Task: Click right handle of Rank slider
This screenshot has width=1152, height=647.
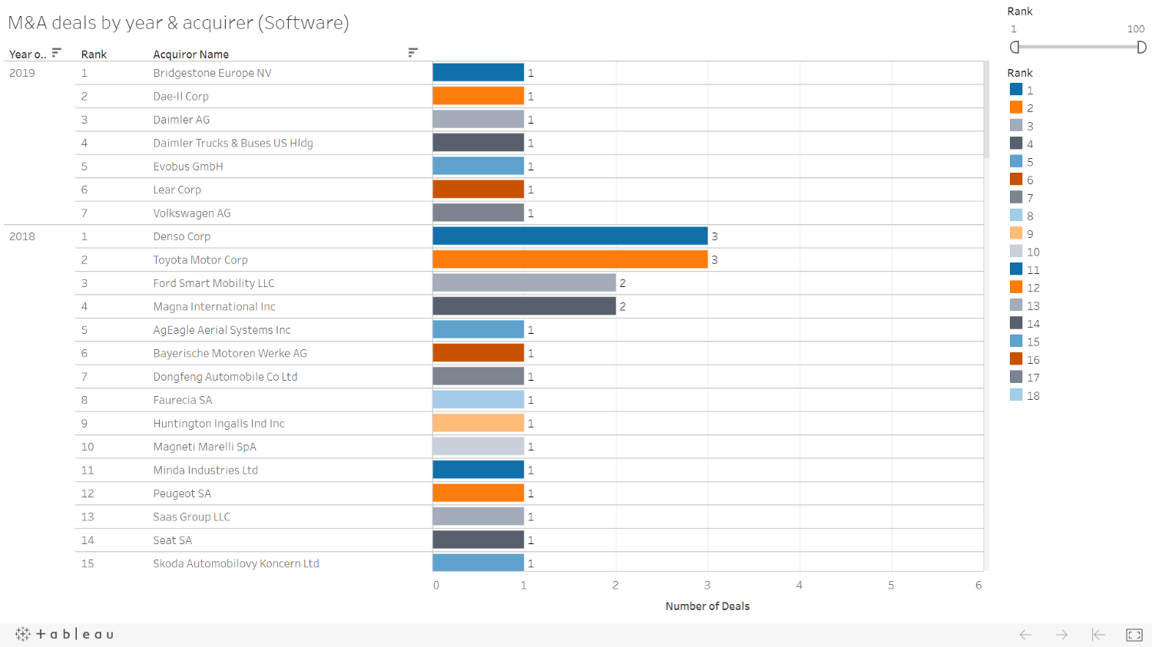Action: tap(1142, 48)
